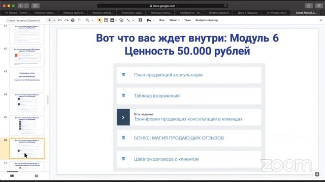Click the Explore button at bottom right

[x=317, y=174]
